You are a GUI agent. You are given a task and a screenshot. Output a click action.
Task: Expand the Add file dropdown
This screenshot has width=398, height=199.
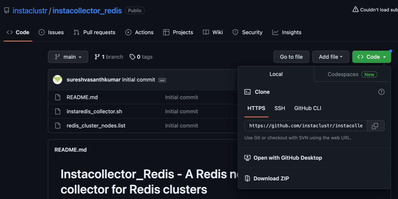tap(331, 57)
